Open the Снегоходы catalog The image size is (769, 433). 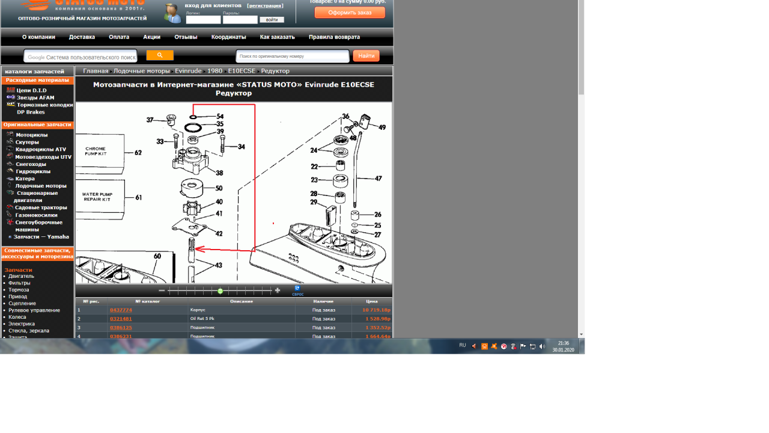coord(31,164)
